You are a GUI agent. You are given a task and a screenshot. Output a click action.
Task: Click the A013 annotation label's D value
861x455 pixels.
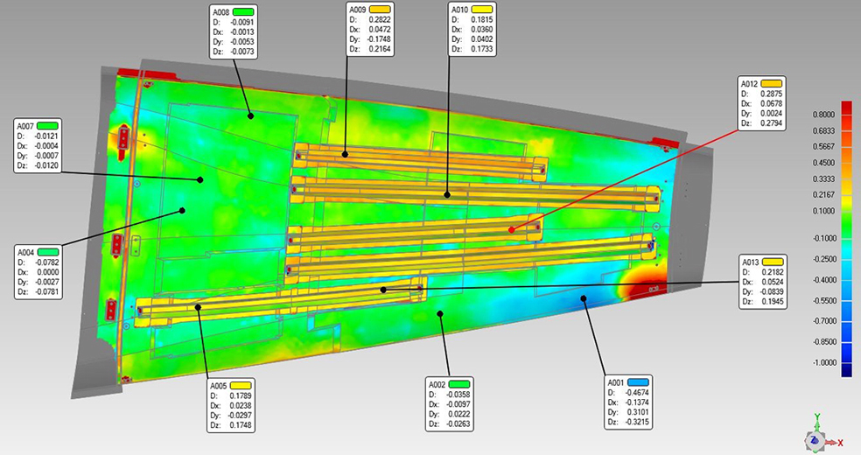point(773,272)
